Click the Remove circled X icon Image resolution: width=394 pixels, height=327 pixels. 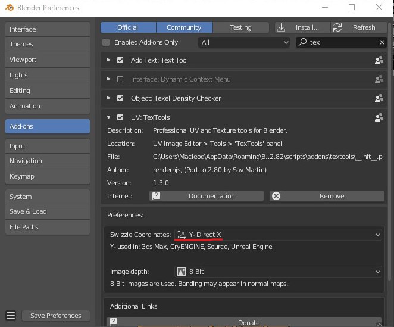[x=276, y=196]
